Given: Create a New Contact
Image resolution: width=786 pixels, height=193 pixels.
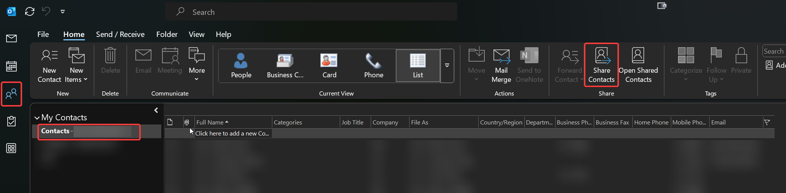Looking at the screenshot, I should 49,65.
